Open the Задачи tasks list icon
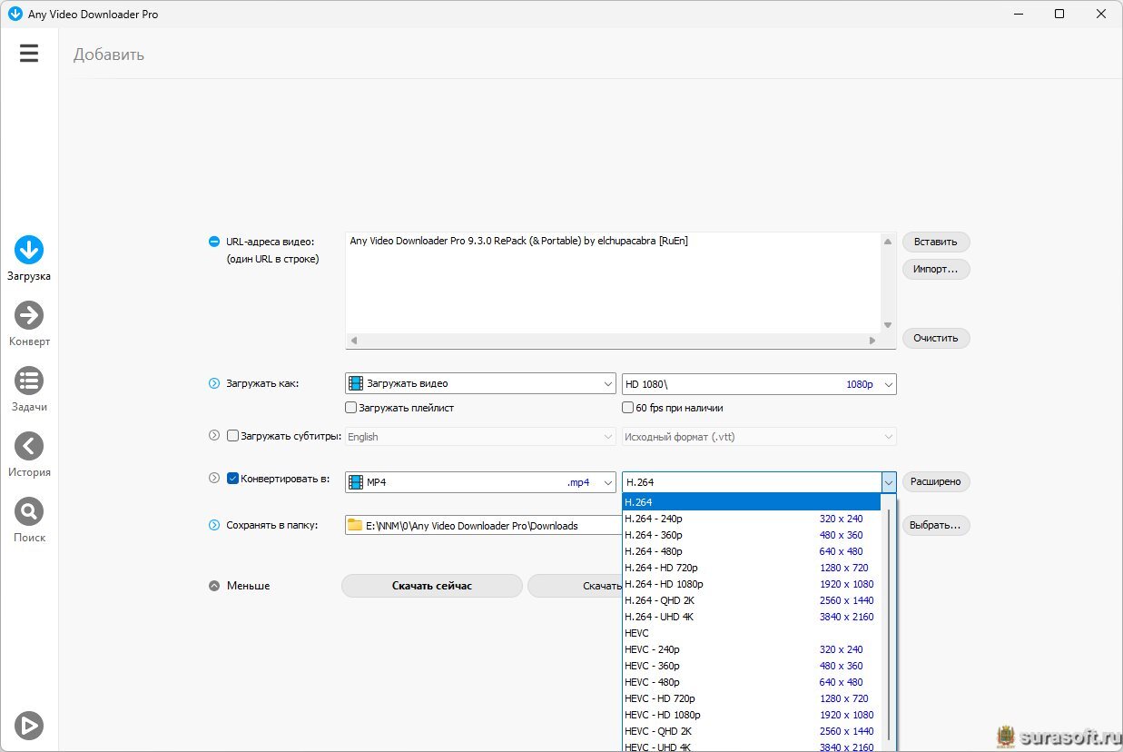 (x=29, y=381)
